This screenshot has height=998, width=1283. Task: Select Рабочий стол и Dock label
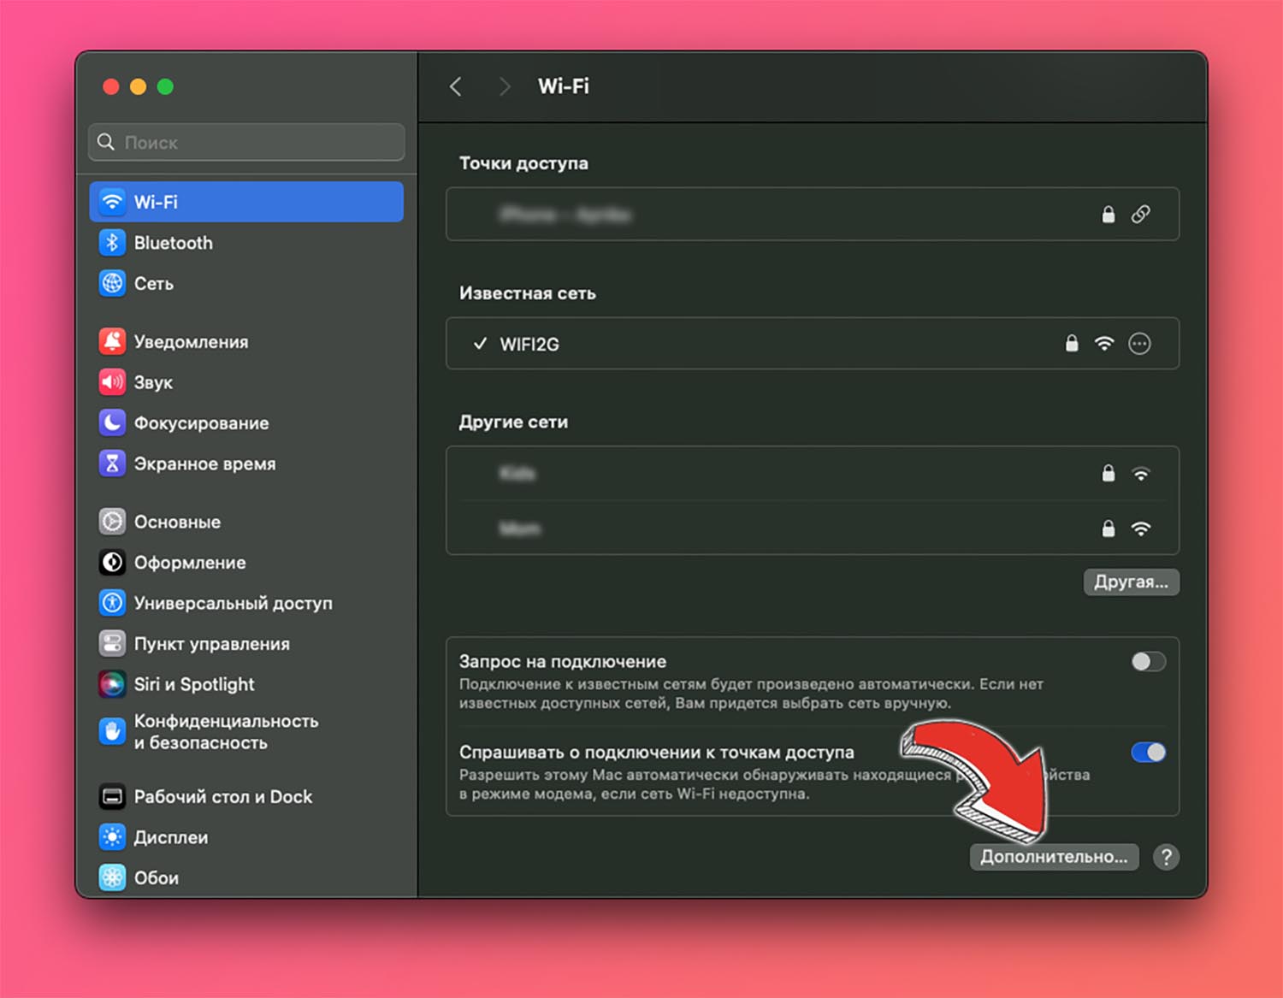223,797
